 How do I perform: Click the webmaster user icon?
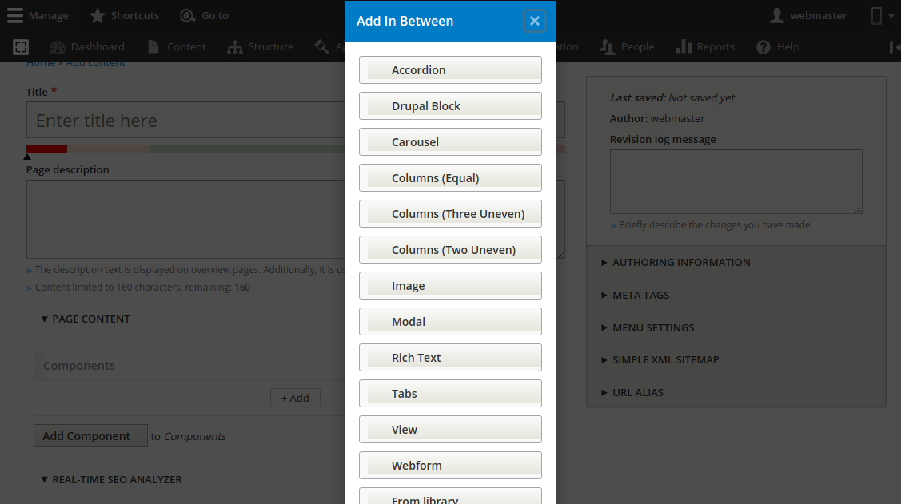click(776, 14)
